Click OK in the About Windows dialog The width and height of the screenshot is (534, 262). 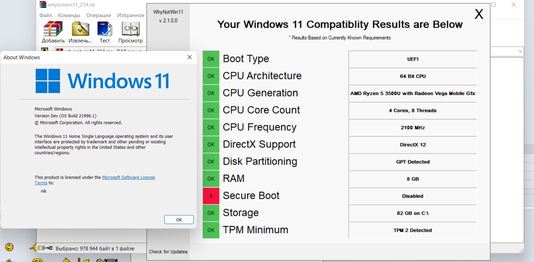tap(179, 220)
